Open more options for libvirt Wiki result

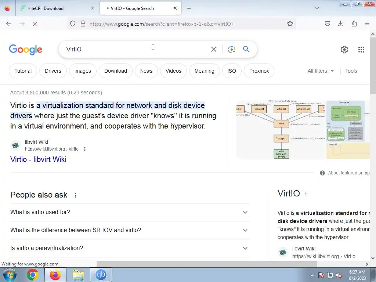(x=85, y=149)
